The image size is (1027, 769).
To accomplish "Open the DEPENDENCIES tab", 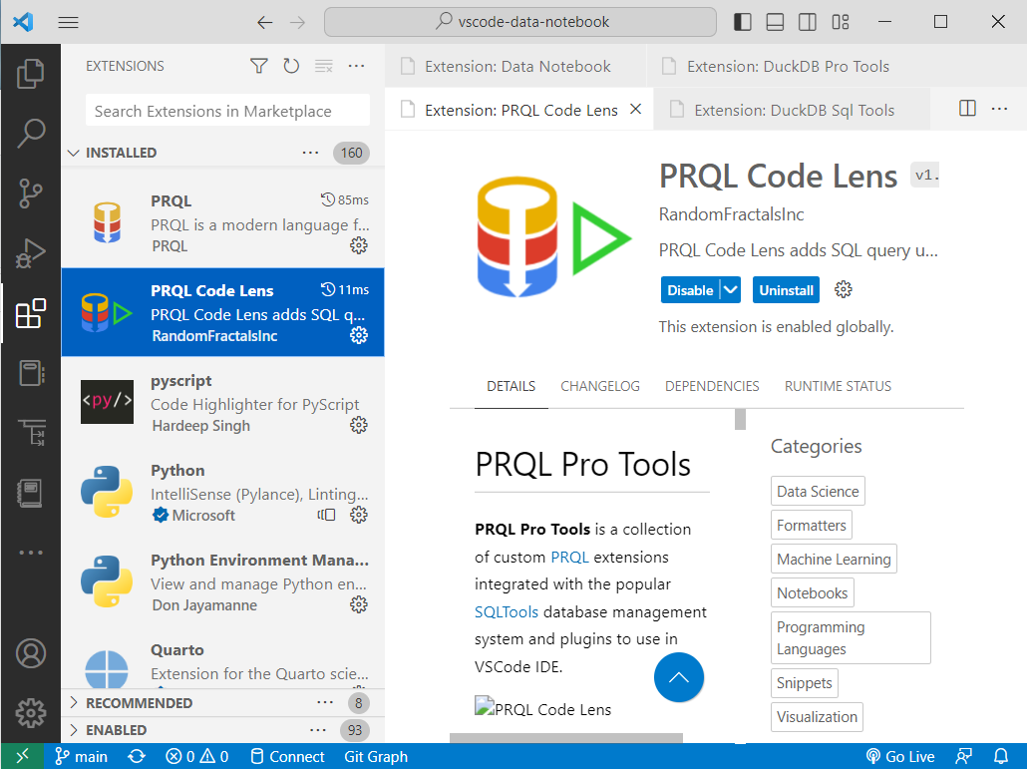I will point(712,386).
